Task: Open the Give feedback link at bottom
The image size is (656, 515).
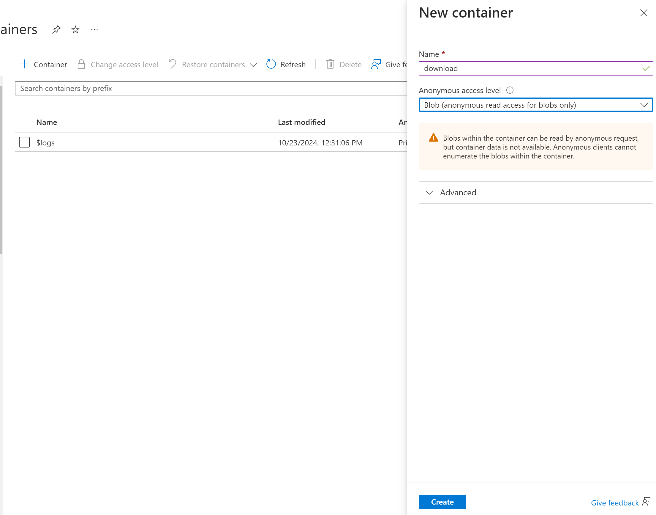Action: [614, 503]
